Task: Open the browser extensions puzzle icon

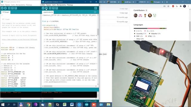Action: [x=181, y=6]
